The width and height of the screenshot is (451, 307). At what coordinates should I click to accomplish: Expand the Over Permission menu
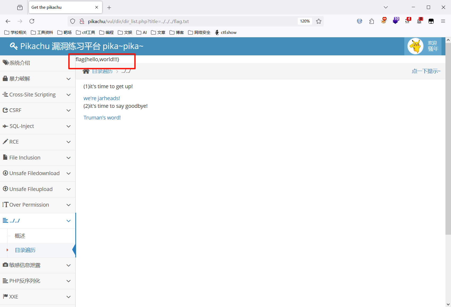point(38,205)
